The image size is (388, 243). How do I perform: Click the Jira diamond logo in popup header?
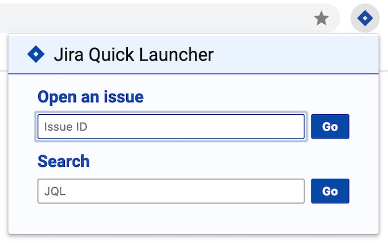coord(36,54)
